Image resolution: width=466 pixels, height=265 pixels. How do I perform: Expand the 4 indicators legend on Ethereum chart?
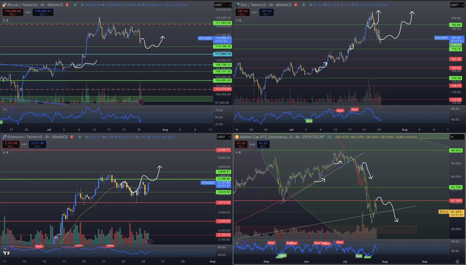(5, 152)
